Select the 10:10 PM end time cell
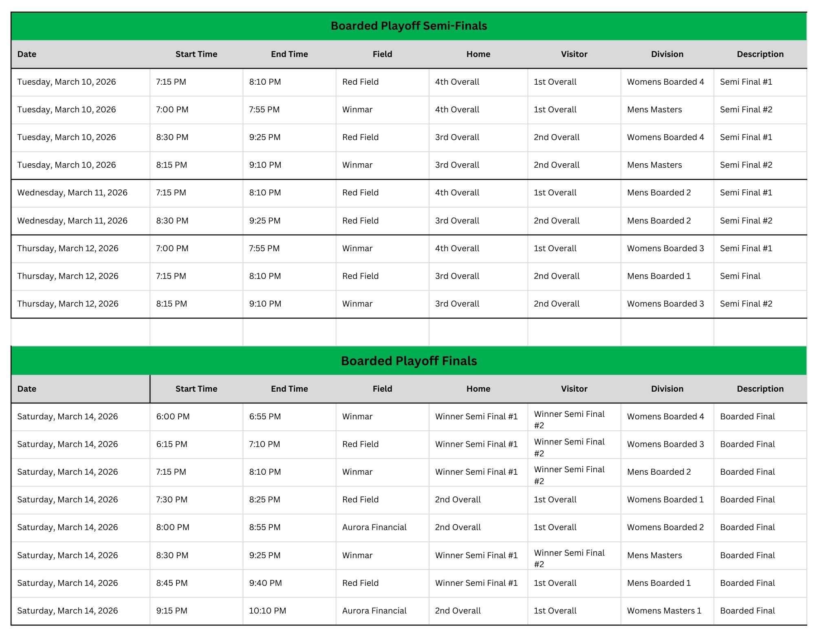815x629 pixels. [x=267, y=611]
